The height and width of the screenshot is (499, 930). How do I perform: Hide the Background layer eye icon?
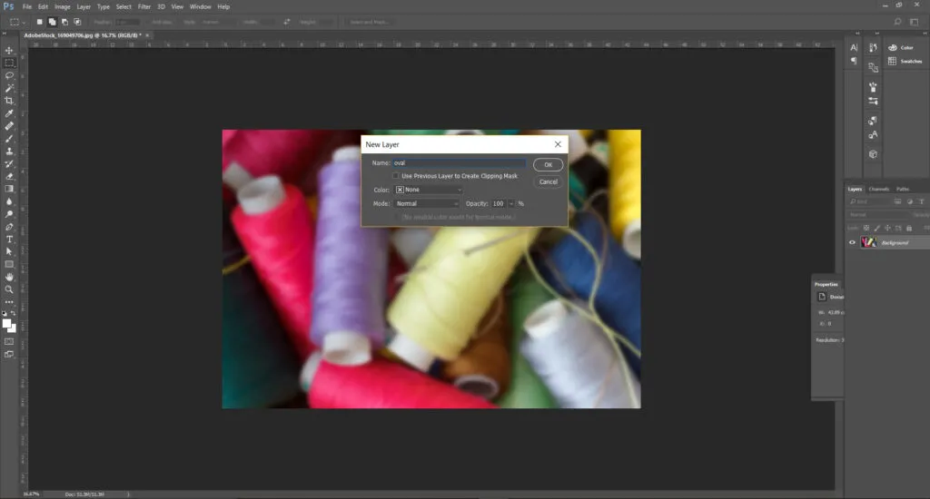[852, 242]
